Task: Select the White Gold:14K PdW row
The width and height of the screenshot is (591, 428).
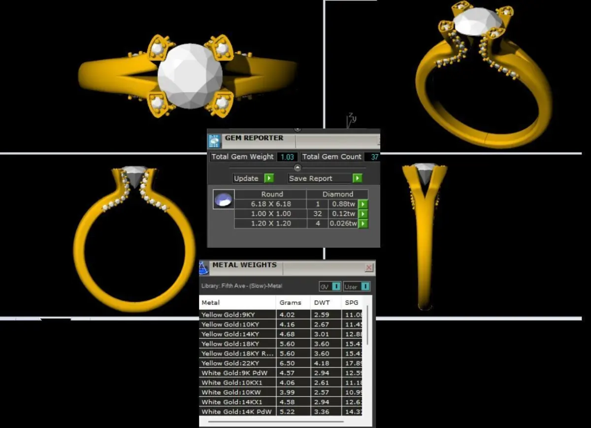Action: pyautogui.click(x=281, y=412)
